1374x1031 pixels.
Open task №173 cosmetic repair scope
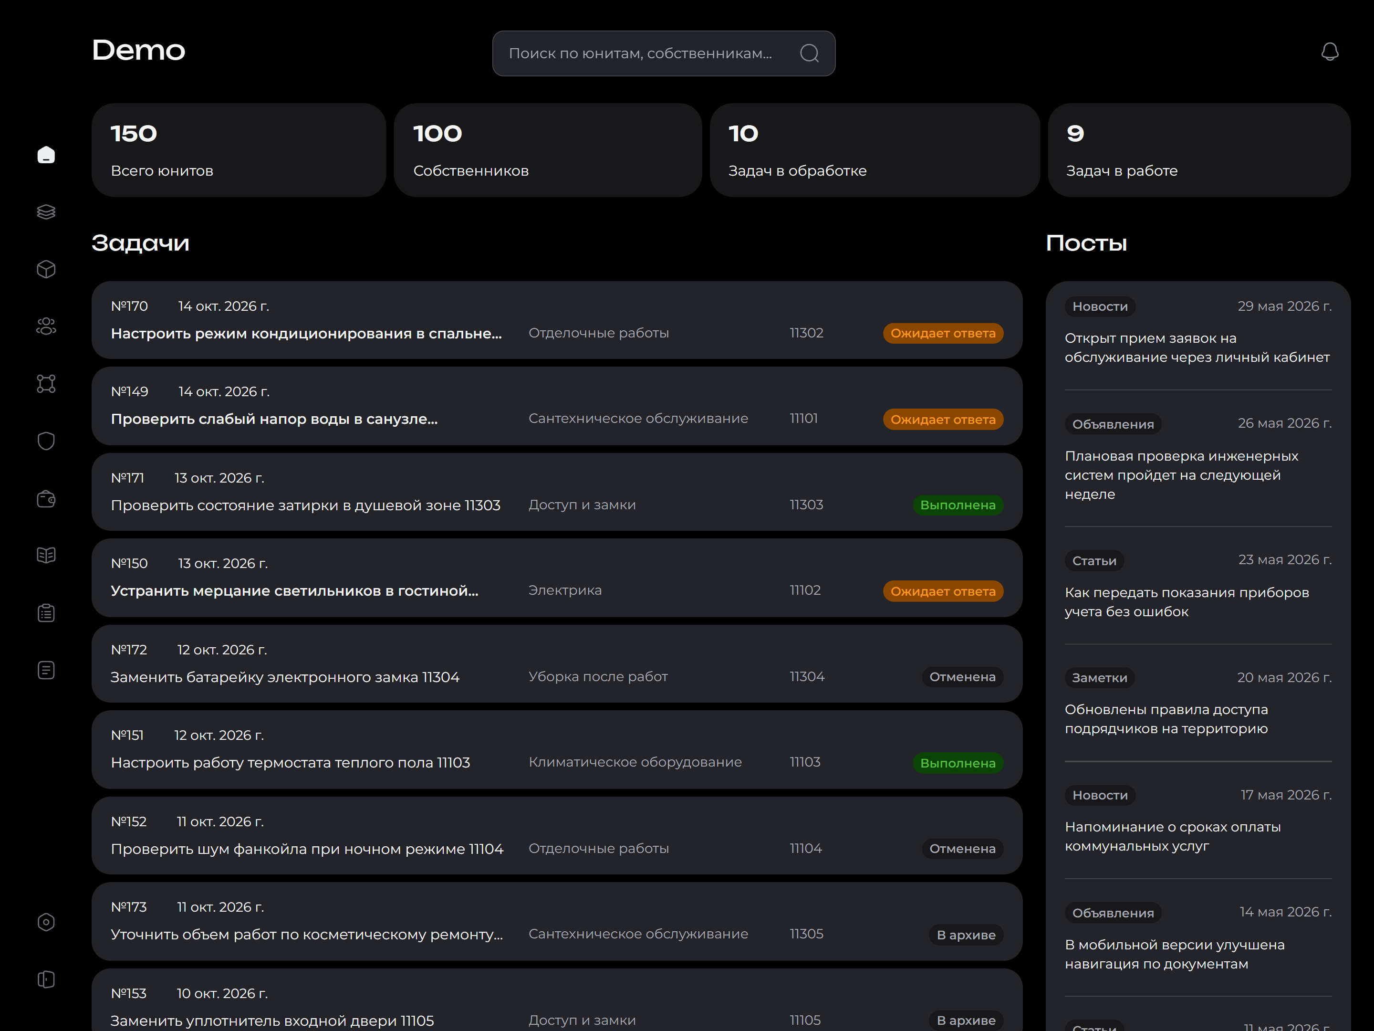click(557, 922)
